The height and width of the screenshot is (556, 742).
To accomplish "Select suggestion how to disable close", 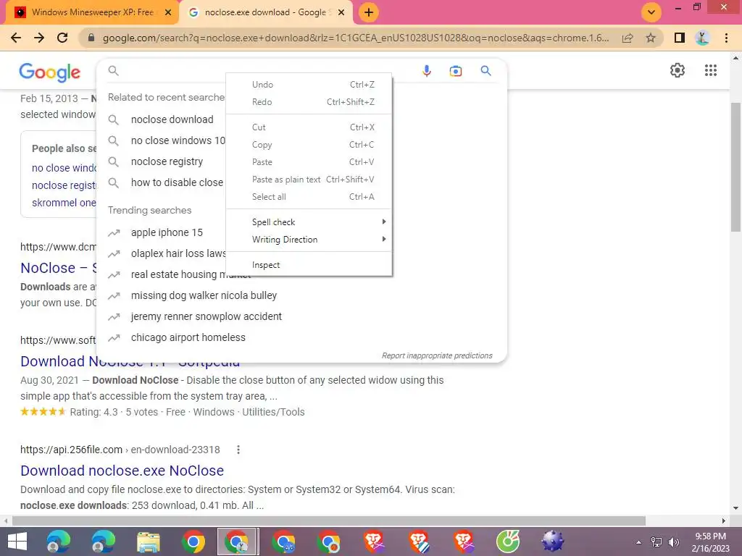I will coord(177,182).
